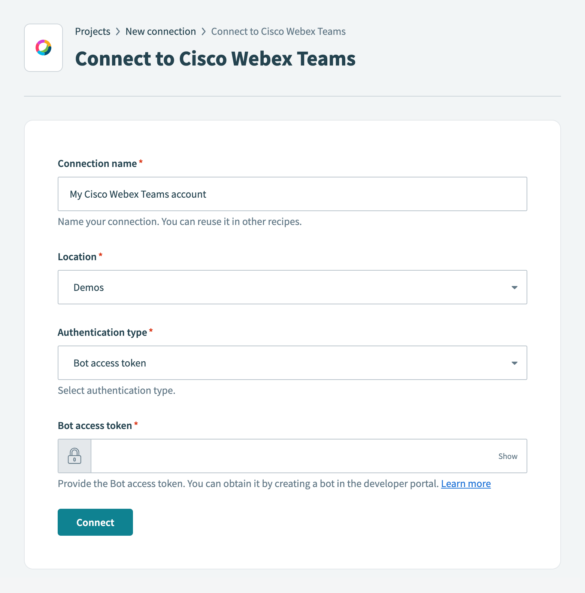The width and height of the screenshot is (585, 593).
Task: Click New connection in the breadcrumb trail
Action: click(x=161, y=31)
